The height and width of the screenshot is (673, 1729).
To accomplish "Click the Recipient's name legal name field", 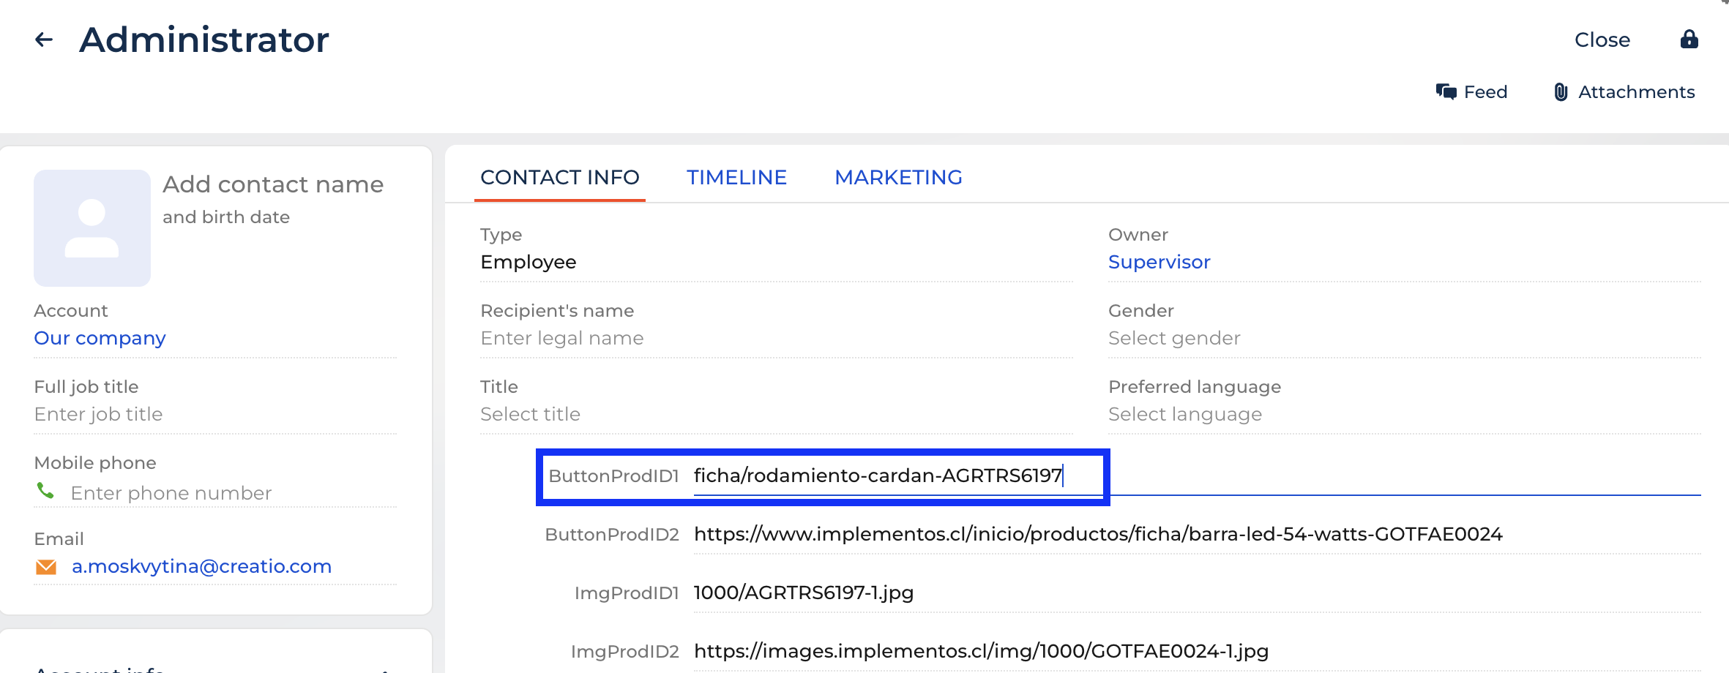I will click(562, 338).
